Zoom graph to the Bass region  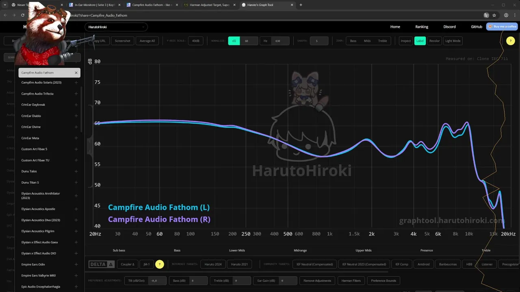(353, 41)
